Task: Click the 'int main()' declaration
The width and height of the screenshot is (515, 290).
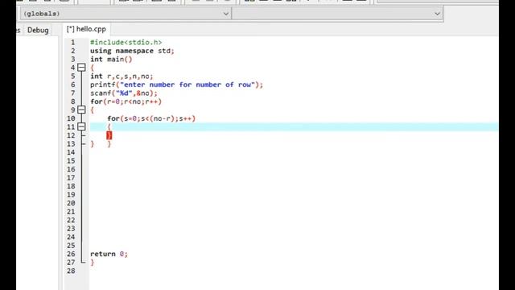Action: click(x=111, y=60)
